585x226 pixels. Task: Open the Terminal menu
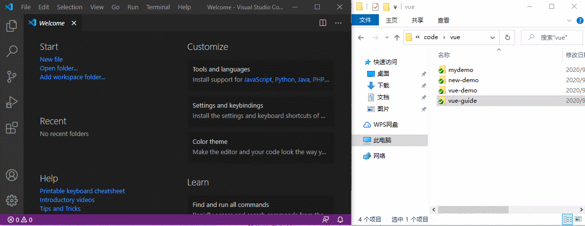pyautogui.click(x=158, y=7)
